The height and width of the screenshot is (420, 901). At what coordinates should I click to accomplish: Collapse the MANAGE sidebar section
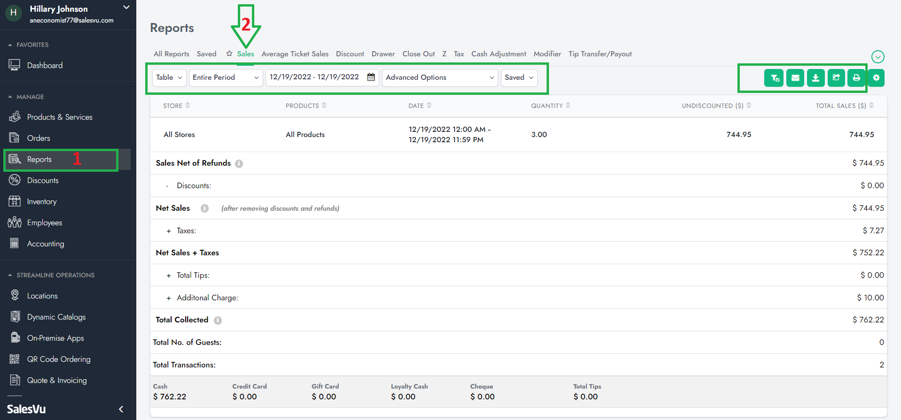(x=10, y=97)
